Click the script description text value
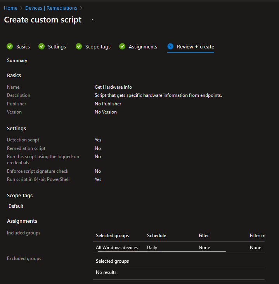Image resolution: width=279 pixels, height=284 pixels. coord(158,95)
